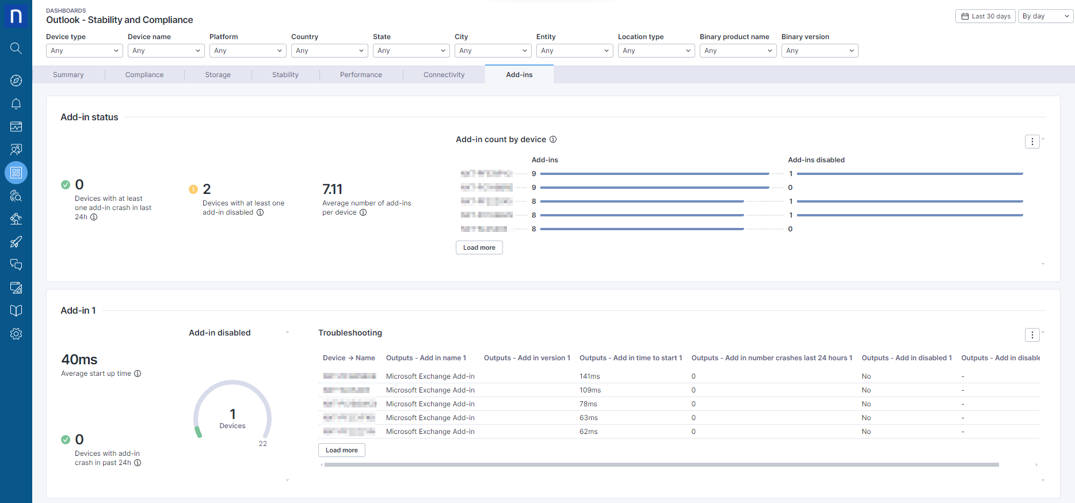The width and height of the screenshot is (1075, 503).
Task: Show info for add-in crash past 24h
Action: pos(138,463)
